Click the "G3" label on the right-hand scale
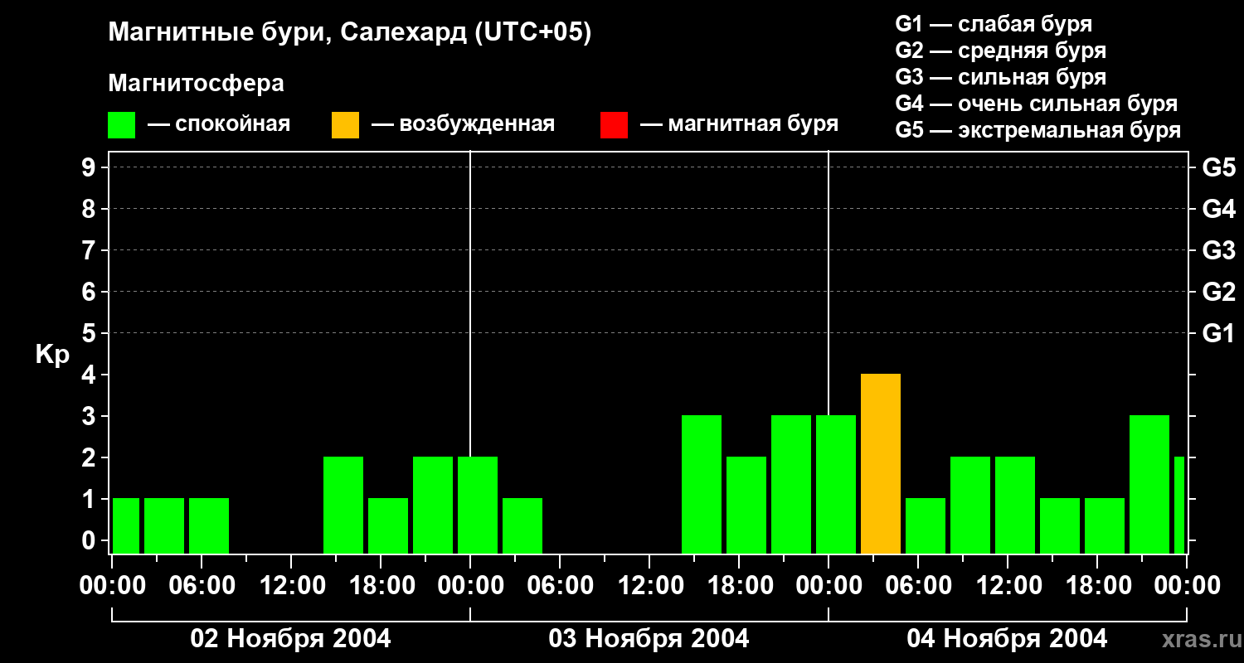This screenshot has width=1244, height=663. point(1218,250)
